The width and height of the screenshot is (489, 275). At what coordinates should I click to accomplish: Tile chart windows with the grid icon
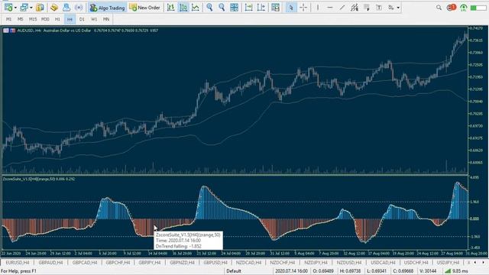coord(234,8)
